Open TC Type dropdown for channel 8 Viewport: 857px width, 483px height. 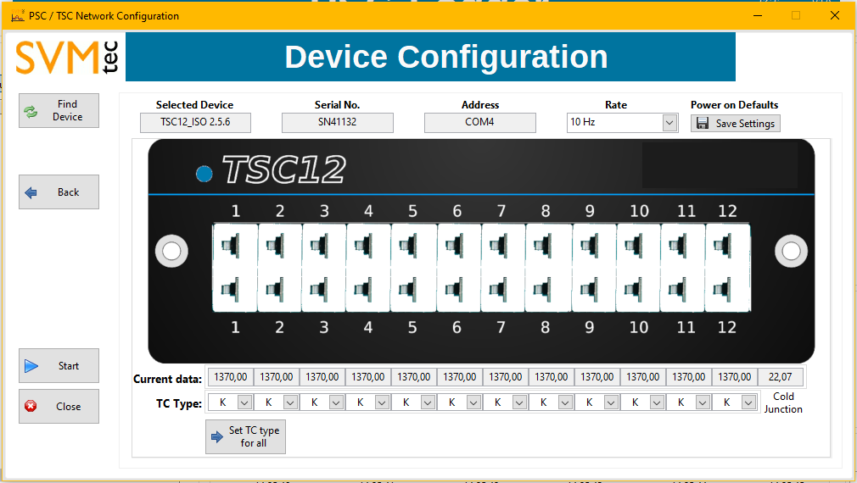pyautogui.click(x=565, y=402)
